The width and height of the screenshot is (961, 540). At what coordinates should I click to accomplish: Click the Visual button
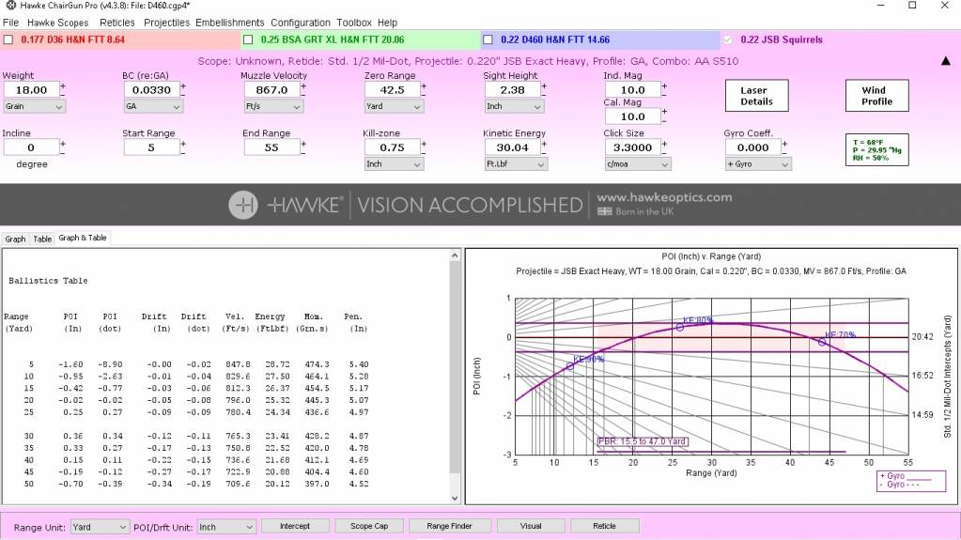(531, 526)
